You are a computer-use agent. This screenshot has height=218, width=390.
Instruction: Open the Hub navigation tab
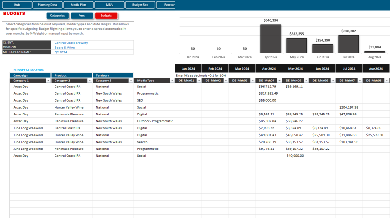click(x=17, y=5)
